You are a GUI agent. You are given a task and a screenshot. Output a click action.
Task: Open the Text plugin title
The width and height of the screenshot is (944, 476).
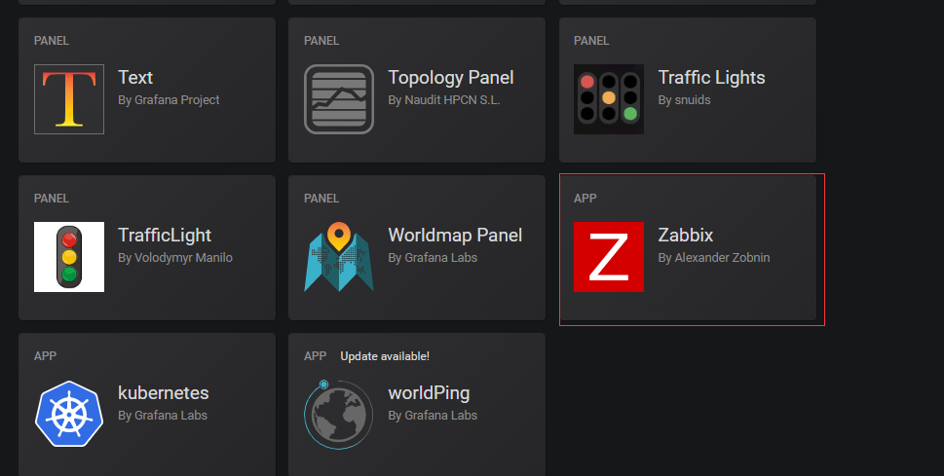(x=135, y=78)
